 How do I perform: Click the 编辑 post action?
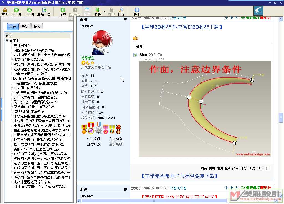(204, 168)
